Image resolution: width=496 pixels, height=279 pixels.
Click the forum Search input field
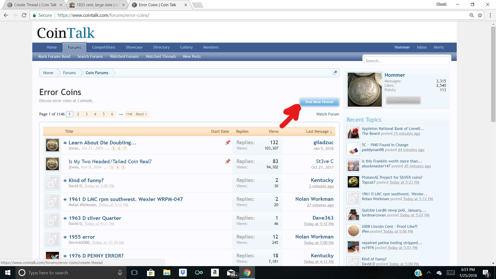click(x=406, y=61)
